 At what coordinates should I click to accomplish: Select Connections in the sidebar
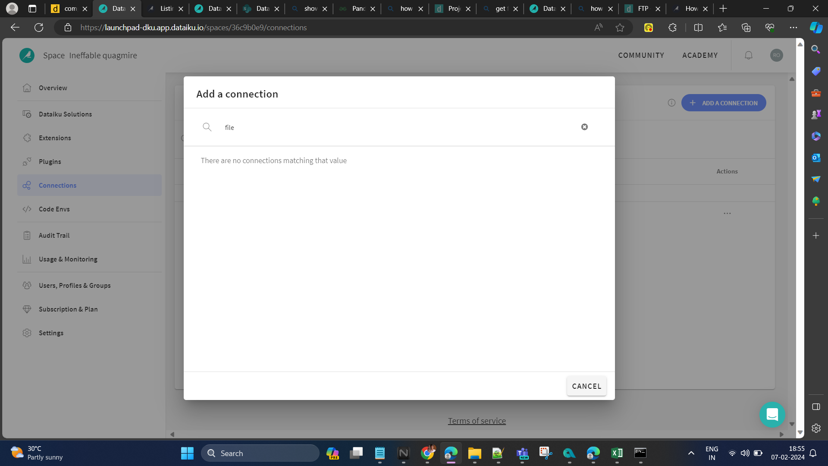click(x=89, y=185)
